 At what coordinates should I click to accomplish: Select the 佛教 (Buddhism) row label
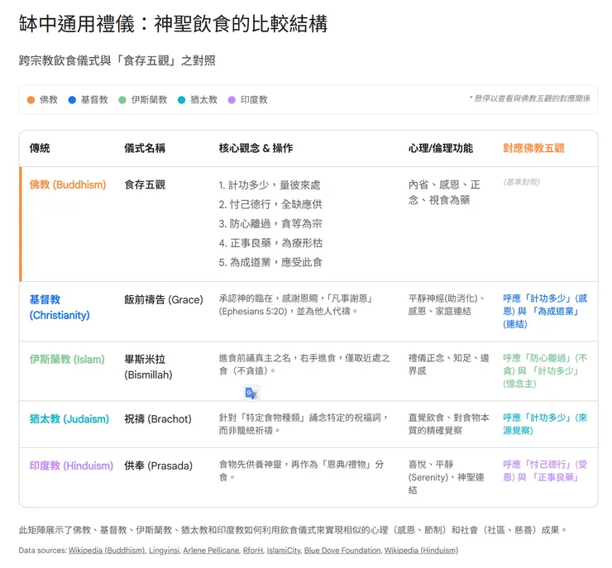pyautogui.click(x=68, y=184)
